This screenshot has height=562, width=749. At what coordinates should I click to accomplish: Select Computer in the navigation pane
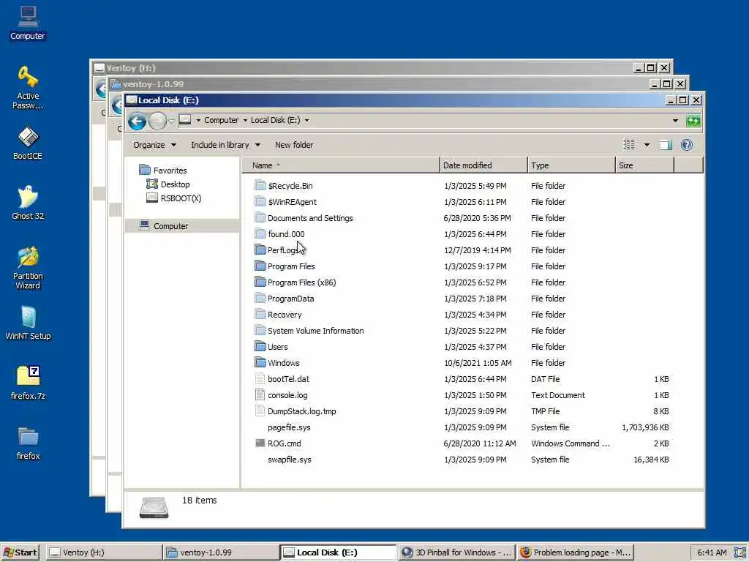coord(170,226)
